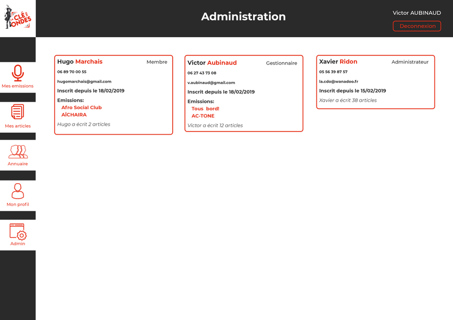453x320 pixels.
Task: Click hugomarchais@gmail.com email address
Action: [84, 81]
